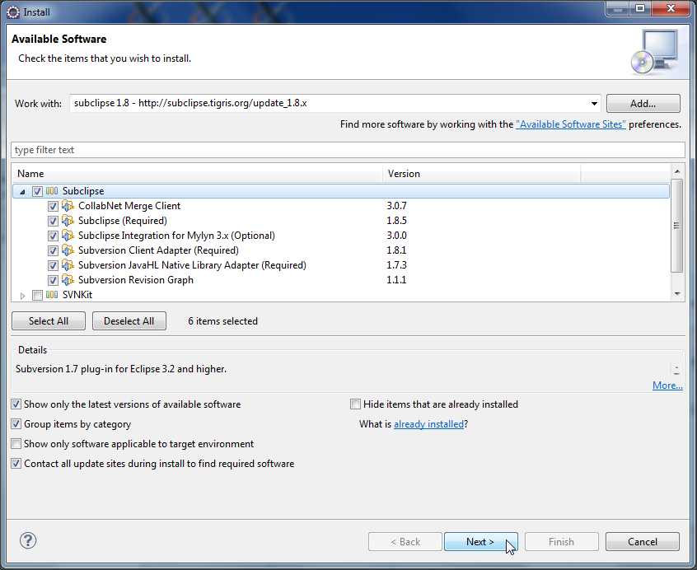Click the list scroll up arrow
697x570 pixels.
(676, 171)
